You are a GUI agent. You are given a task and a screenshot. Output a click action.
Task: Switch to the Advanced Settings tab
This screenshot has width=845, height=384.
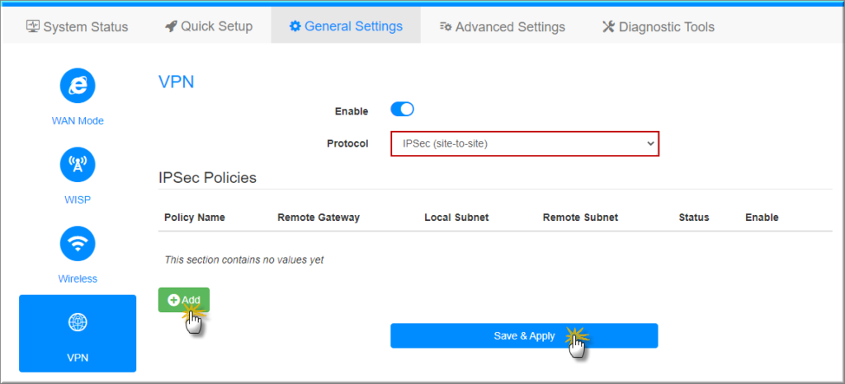[x=503, y=26]
